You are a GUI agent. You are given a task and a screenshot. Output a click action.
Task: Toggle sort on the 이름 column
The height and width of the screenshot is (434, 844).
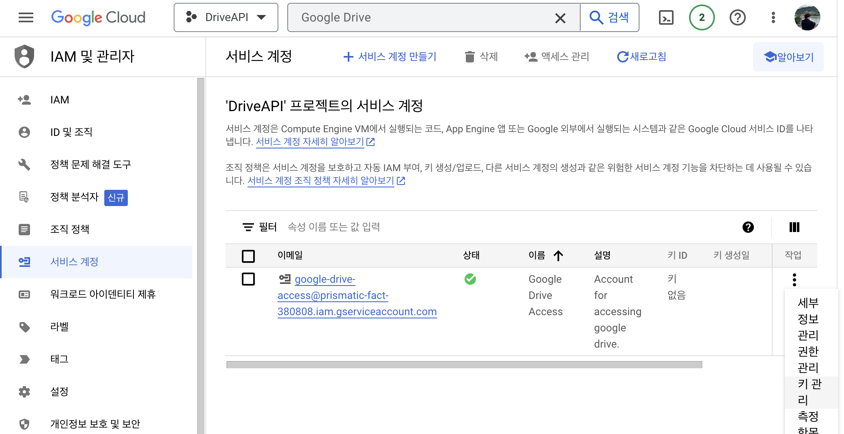(546, 256)
